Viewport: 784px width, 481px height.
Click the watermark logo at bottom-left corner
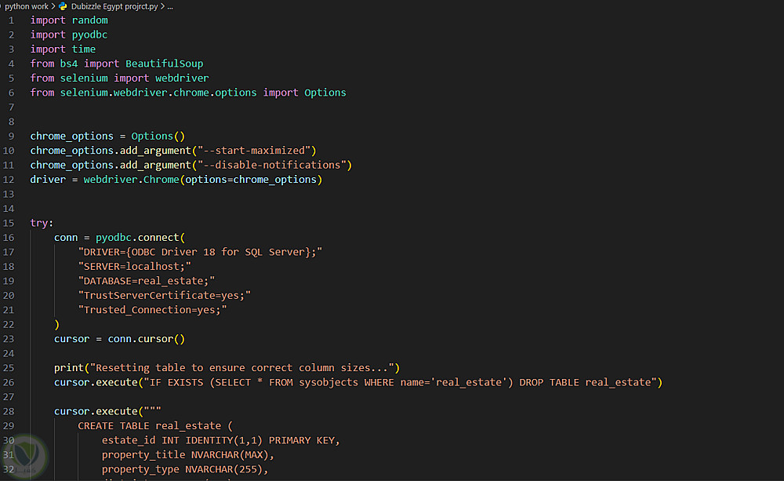pyautogui.click(x=24, y=456)
